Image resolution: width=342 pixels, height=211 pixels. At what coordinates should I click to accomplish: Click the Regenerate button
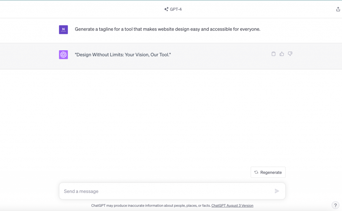[268, 172]
